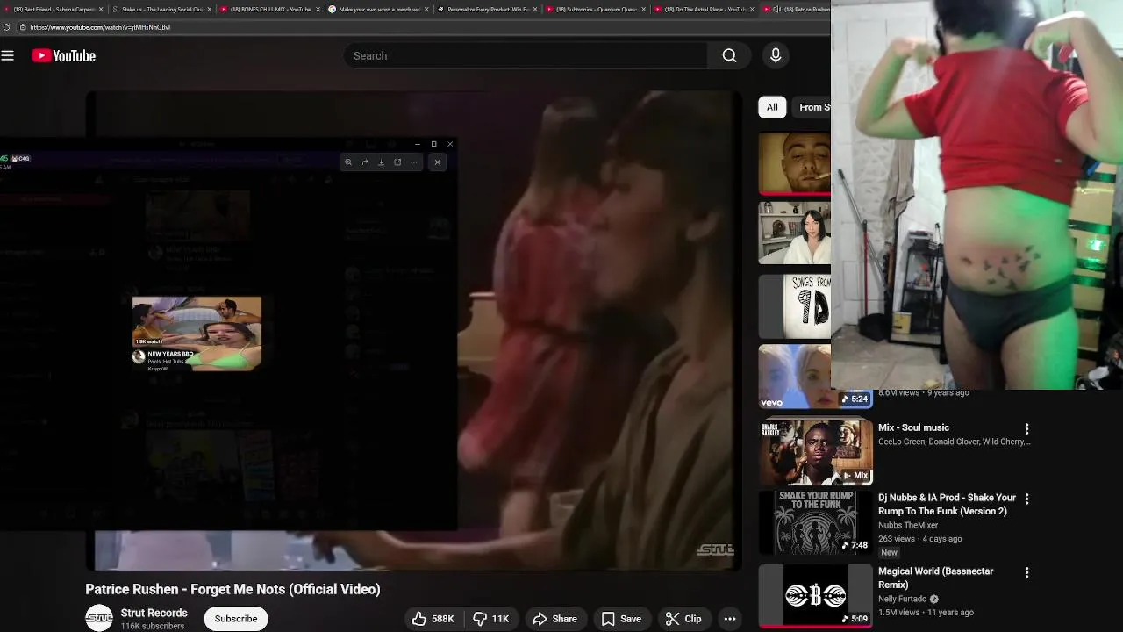Open the YouTube hamburger guide menu
This screenshot has width=1123, height=632.
(8, 56)
